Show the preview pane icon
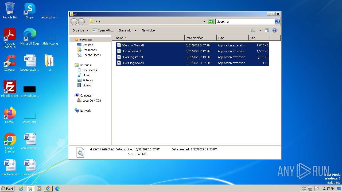 (267, 30)
